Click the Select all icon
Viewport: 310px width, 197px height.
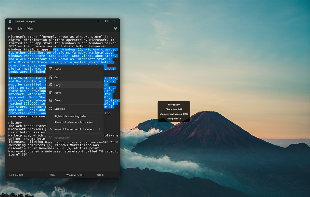pyautogui.click(x=51, y=109)
